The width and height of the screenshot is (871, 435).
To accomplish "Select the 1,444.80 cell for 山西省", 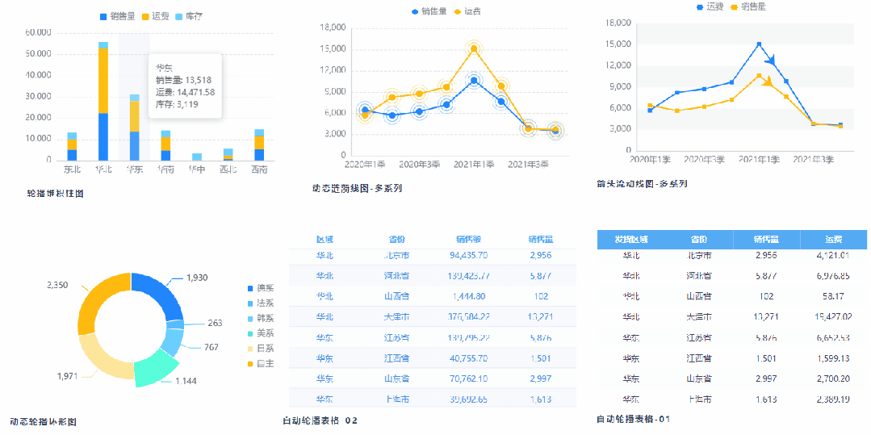I will point(468,297).
